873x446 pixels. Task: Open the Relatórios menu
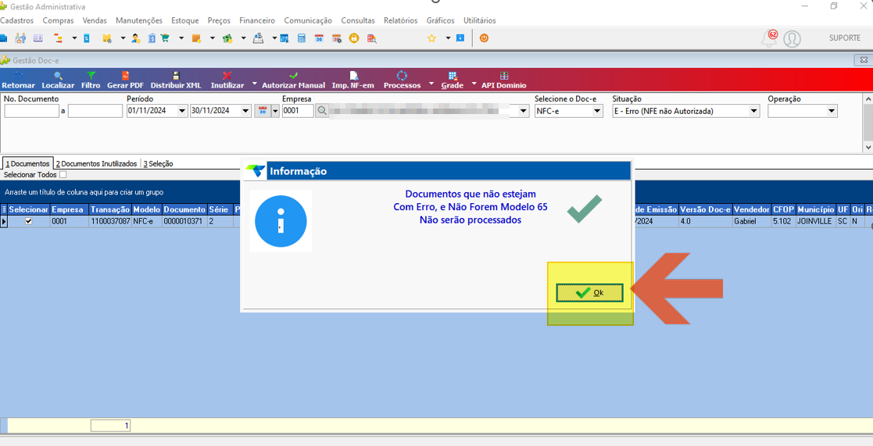400,20
